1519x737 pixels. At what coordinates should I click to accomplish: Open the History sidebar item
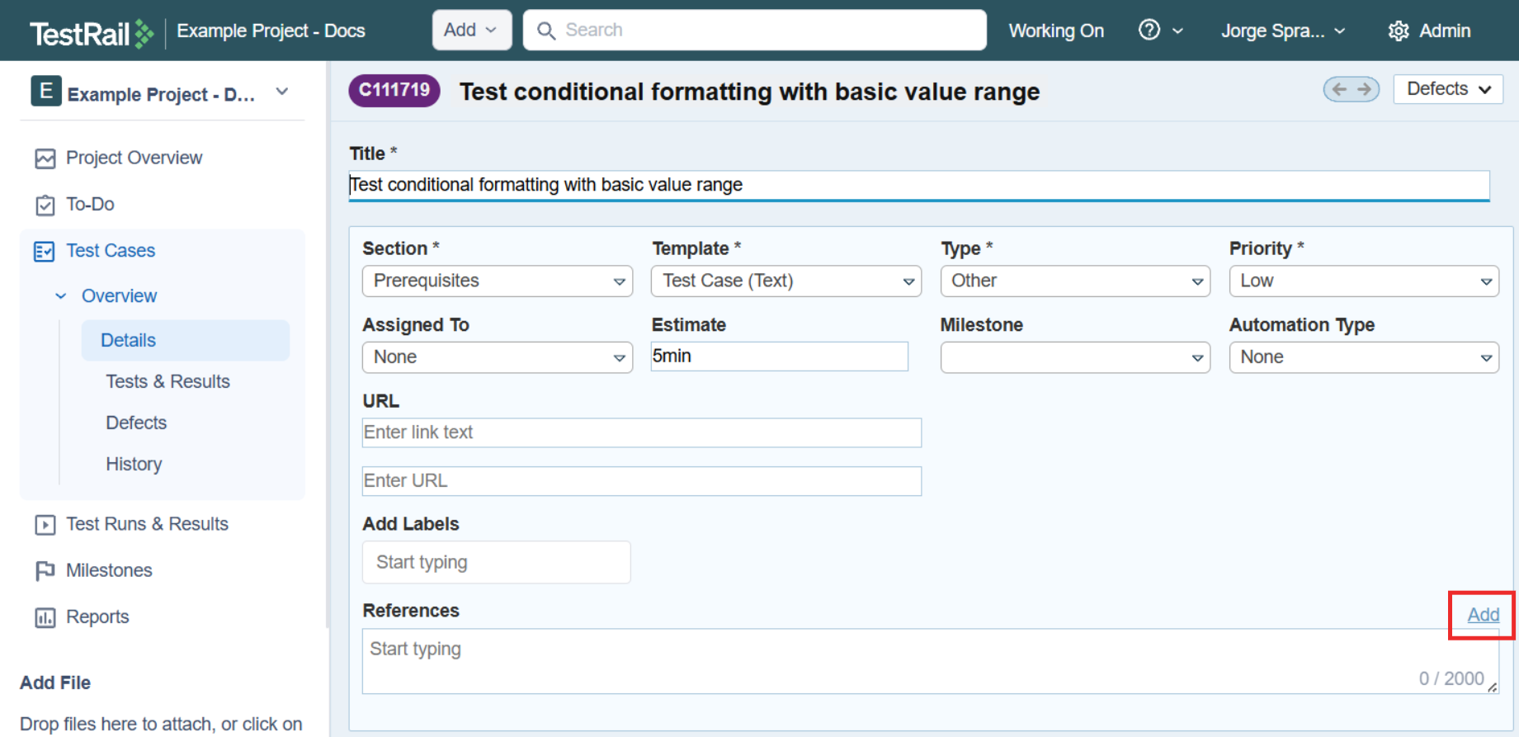134,464
